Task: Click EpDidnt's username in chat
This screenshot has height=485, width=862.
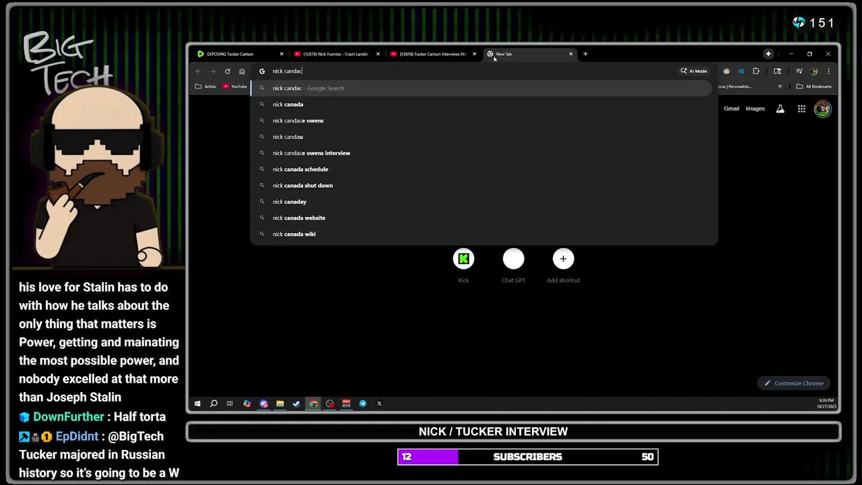Action: tap(77, 436)
